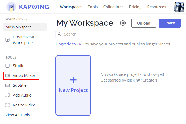Viewport: 186px width, 124px height.
Task: Click the Resize Video bracket icon
Action: click(x=8, y=105)
